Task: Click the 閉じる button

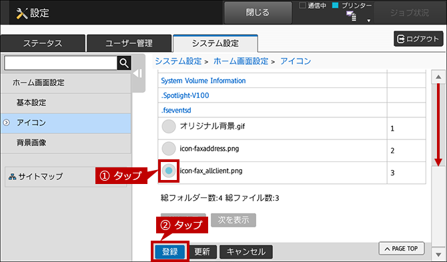Action: [258, 13]
